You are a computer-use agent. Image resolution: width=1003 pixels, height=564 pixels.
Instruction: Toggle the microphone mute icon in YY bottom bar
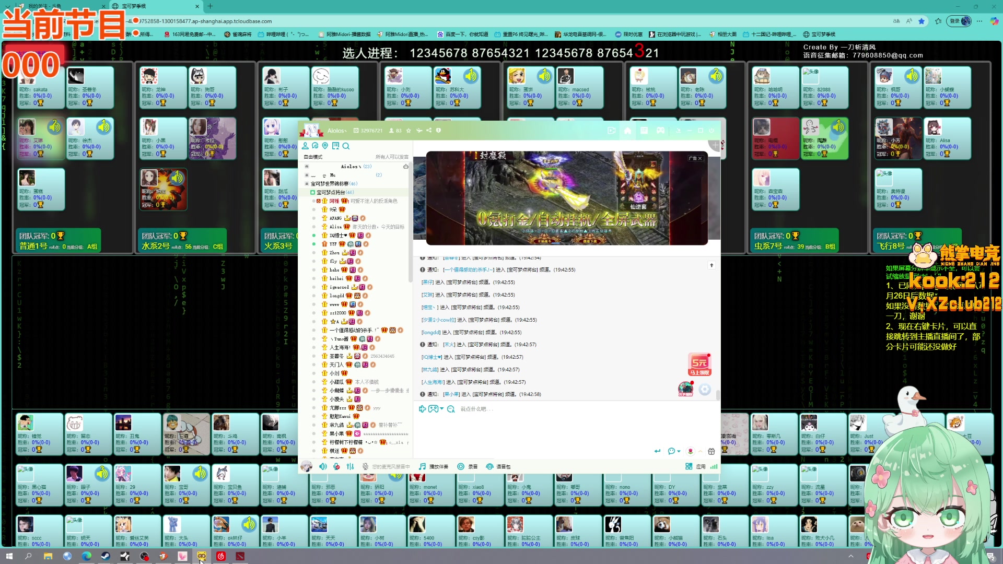336,466
